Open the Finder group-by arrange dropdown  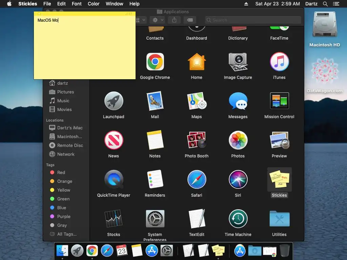click(x=140, y=20)
